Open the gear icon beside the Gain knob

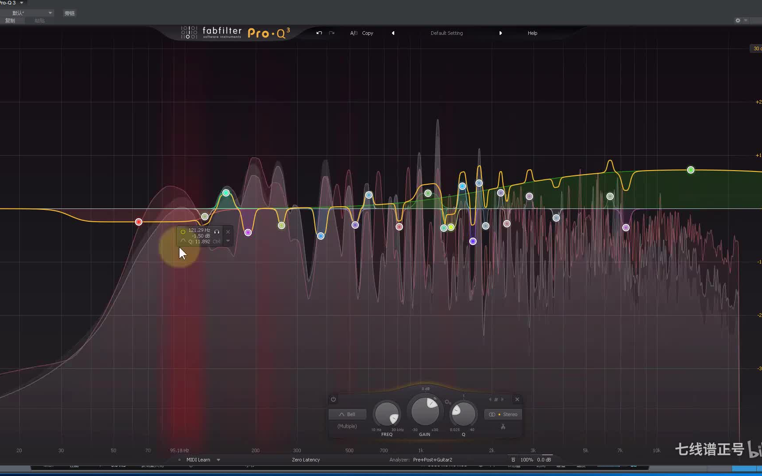click(448, 402)
